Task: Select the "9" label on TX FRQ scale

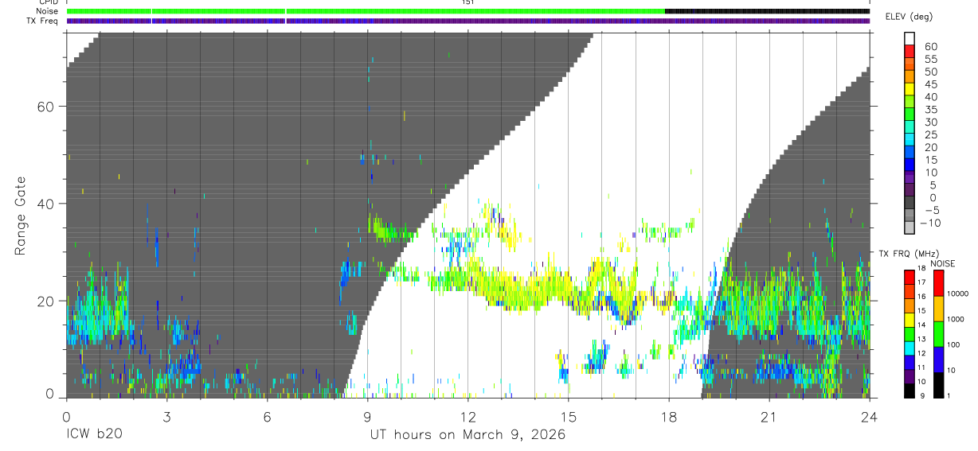Action: pyautogui.click(x=921, y=396)
